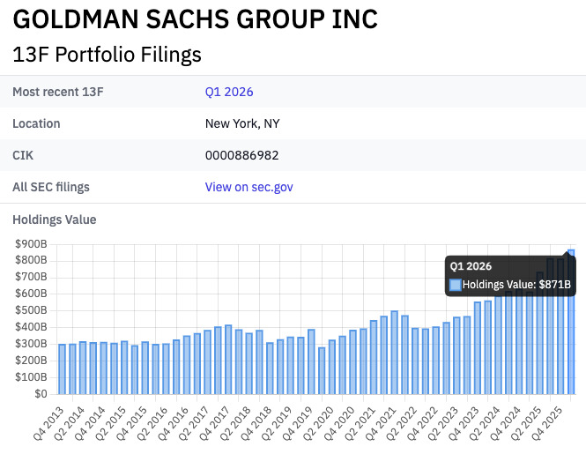Screen dimensions: 586x454
Task: Select the highlighted Q1 2026 bar in chart
Action: 571,322
